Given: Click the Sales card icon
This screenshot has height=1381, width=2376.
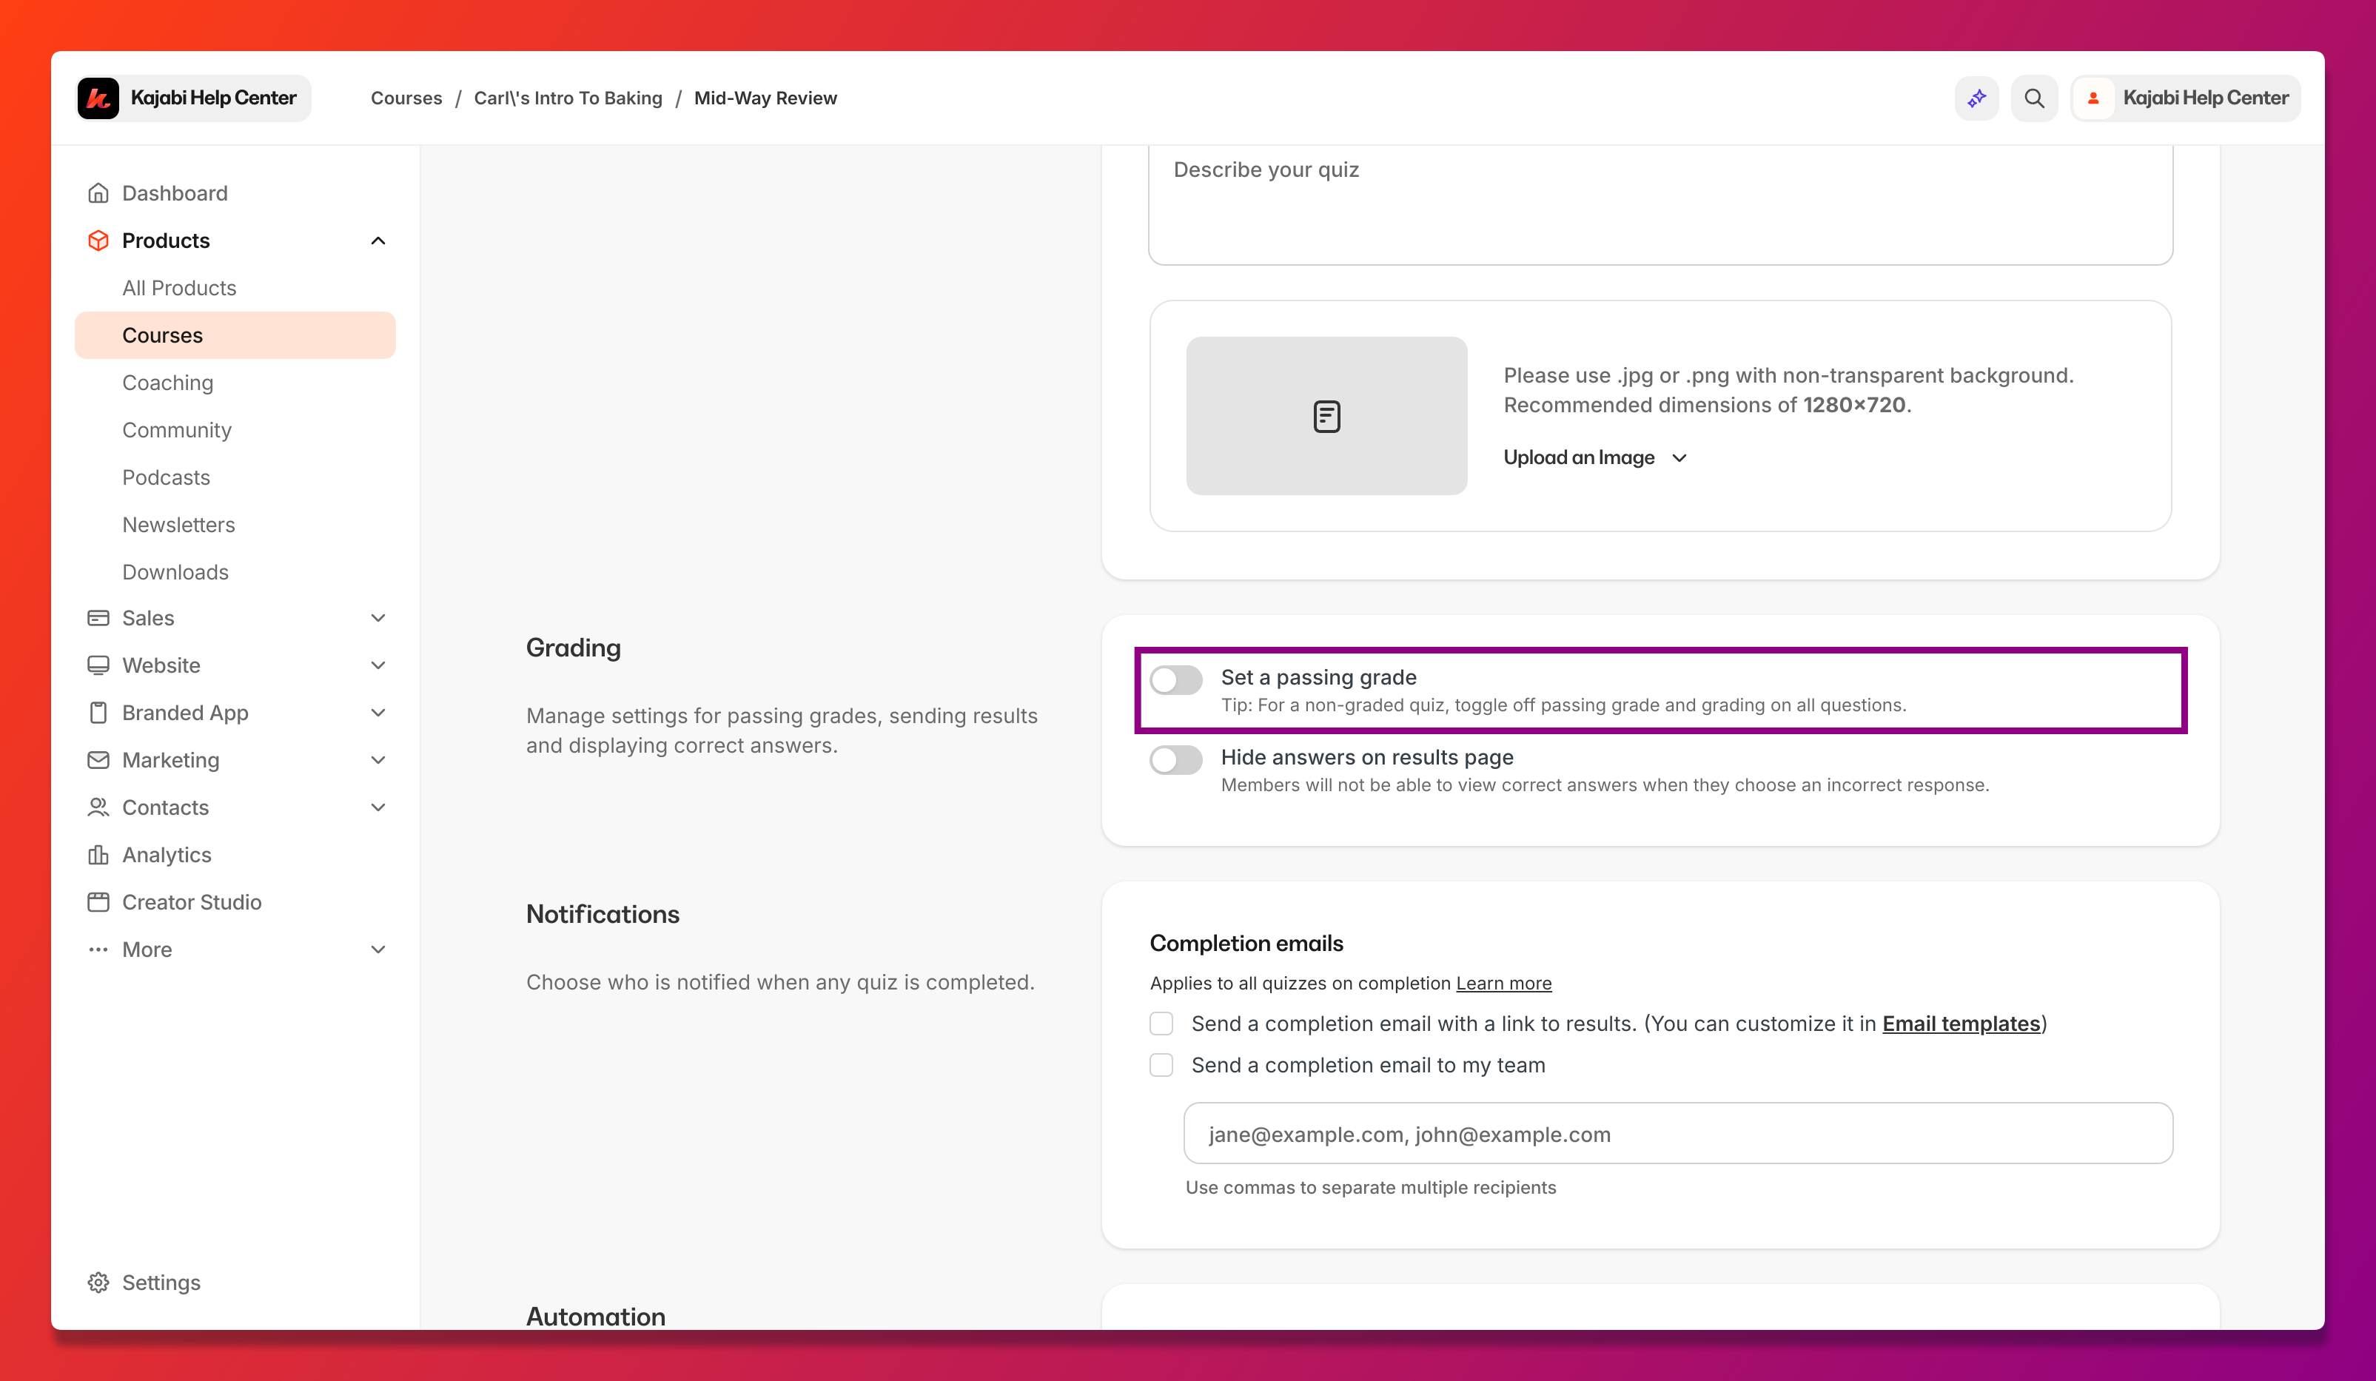Looking at the screenshot, I should pyautogui.click(x=98, y=619).
